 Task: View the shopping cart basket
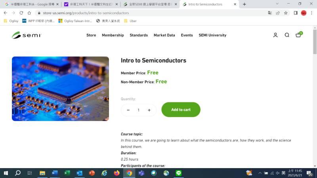click(298, 35)
